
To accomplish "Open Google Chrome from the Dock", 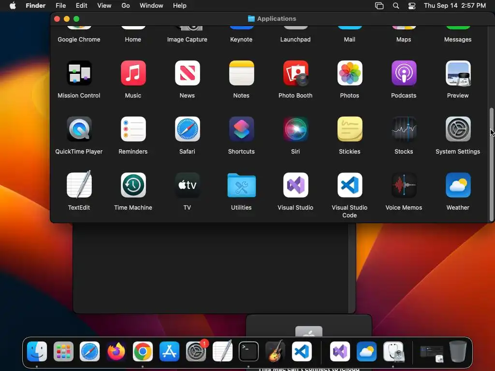I will [143, 352].
